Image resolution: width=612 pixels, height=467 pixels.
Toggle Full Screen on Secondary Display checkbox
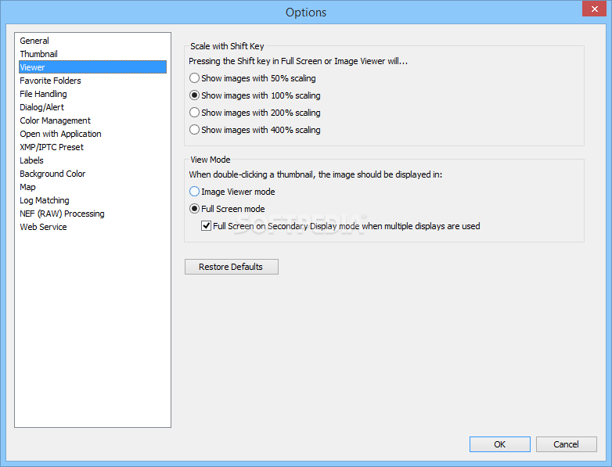(207, 226)
